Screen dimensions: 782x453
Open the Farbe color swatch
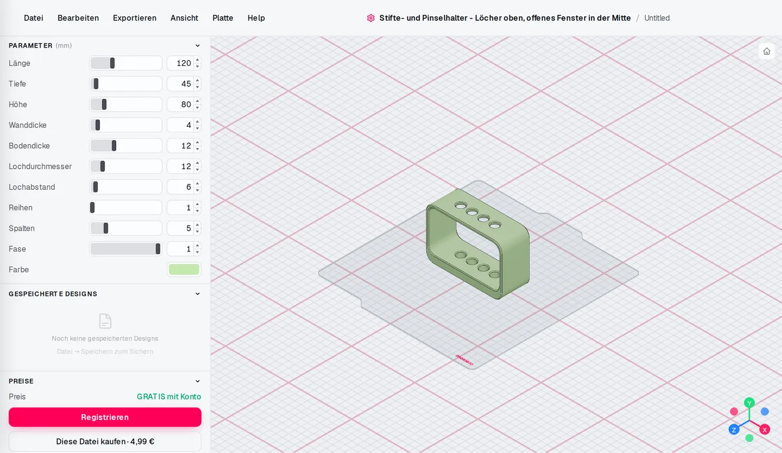click(x=184, y=270)
